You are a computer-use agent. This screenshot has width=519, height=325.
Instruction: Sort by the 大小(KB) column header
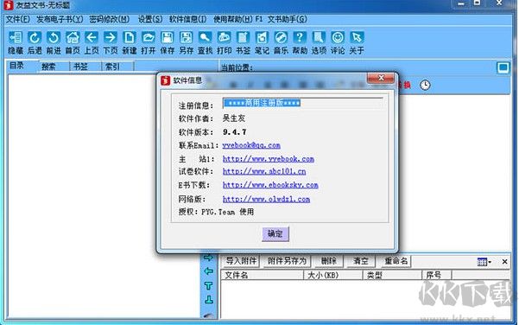[x=332, y=276]
